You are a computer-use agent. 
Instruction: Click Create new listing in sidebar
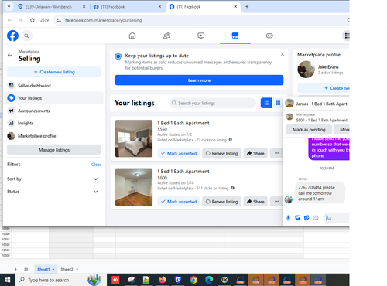point(54,72)
